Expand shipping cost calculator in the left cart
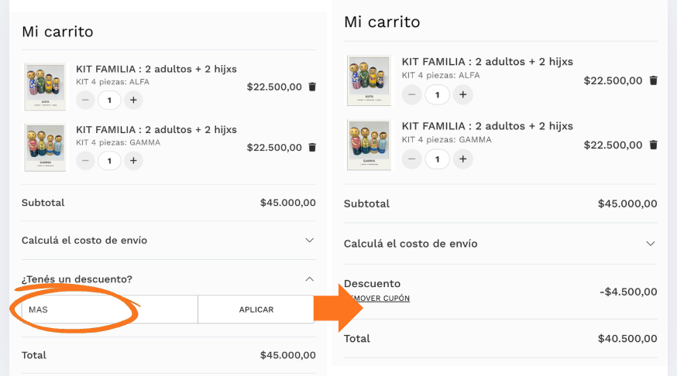 [309, 241]
